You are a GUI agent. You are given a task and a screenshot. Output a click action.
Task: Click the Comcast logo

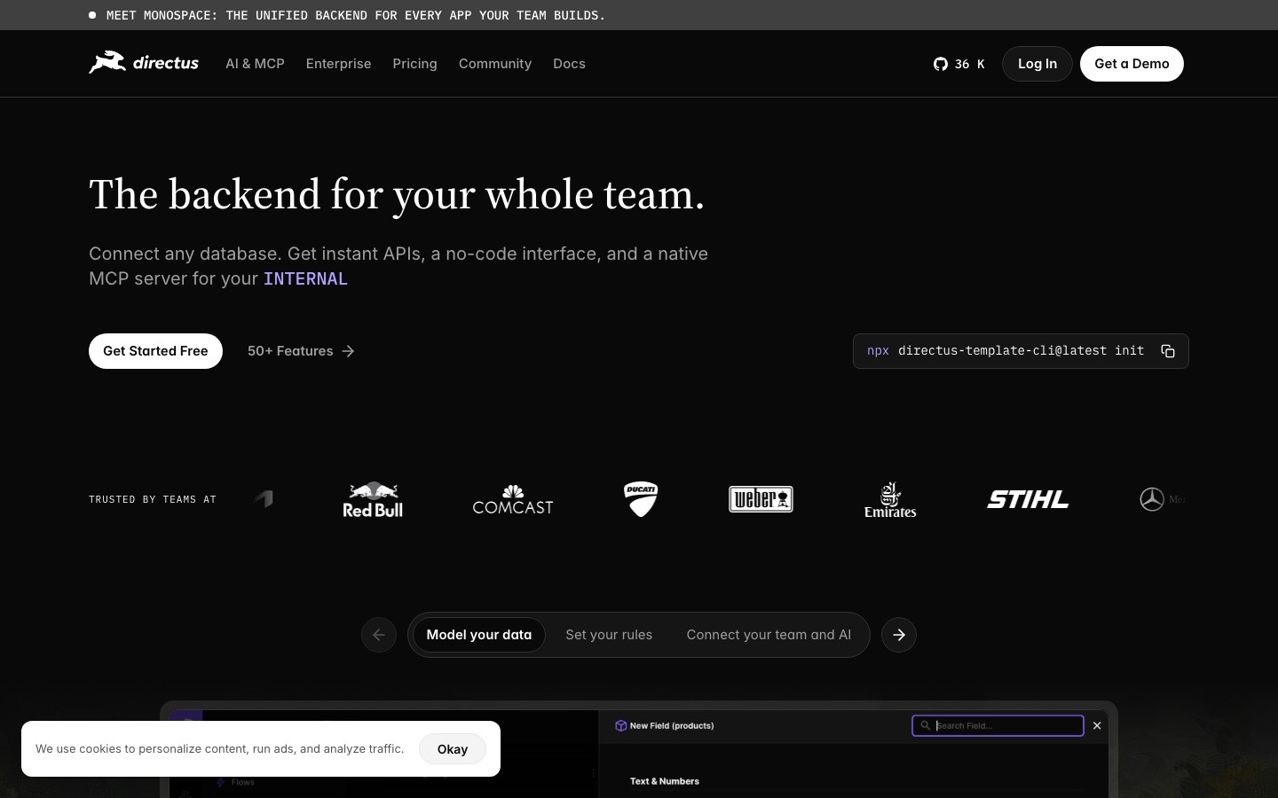click(x=513, y=499)
